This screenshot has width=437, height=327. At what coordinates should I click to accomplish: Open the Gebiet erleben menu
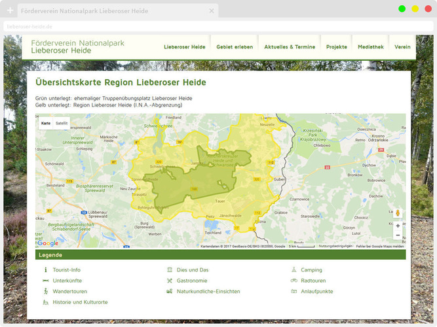click(x=235, y=47)
